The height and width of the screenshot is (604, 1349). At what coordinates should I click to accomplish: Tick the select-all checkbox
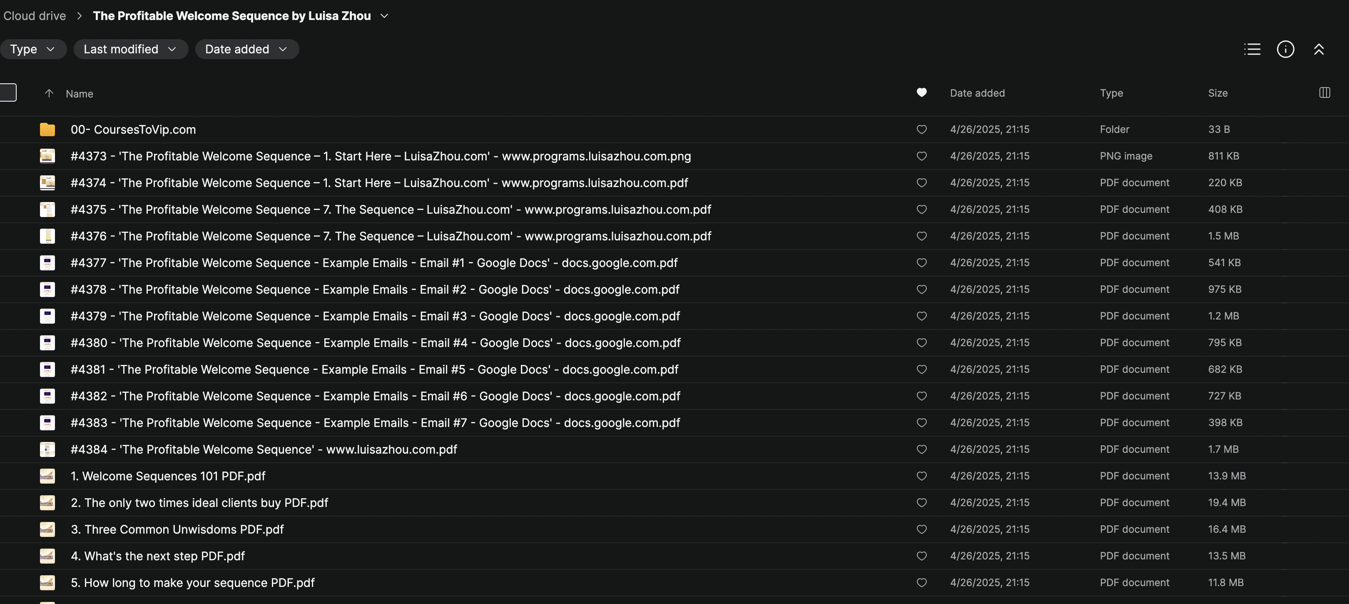click(x=8, y=93)
